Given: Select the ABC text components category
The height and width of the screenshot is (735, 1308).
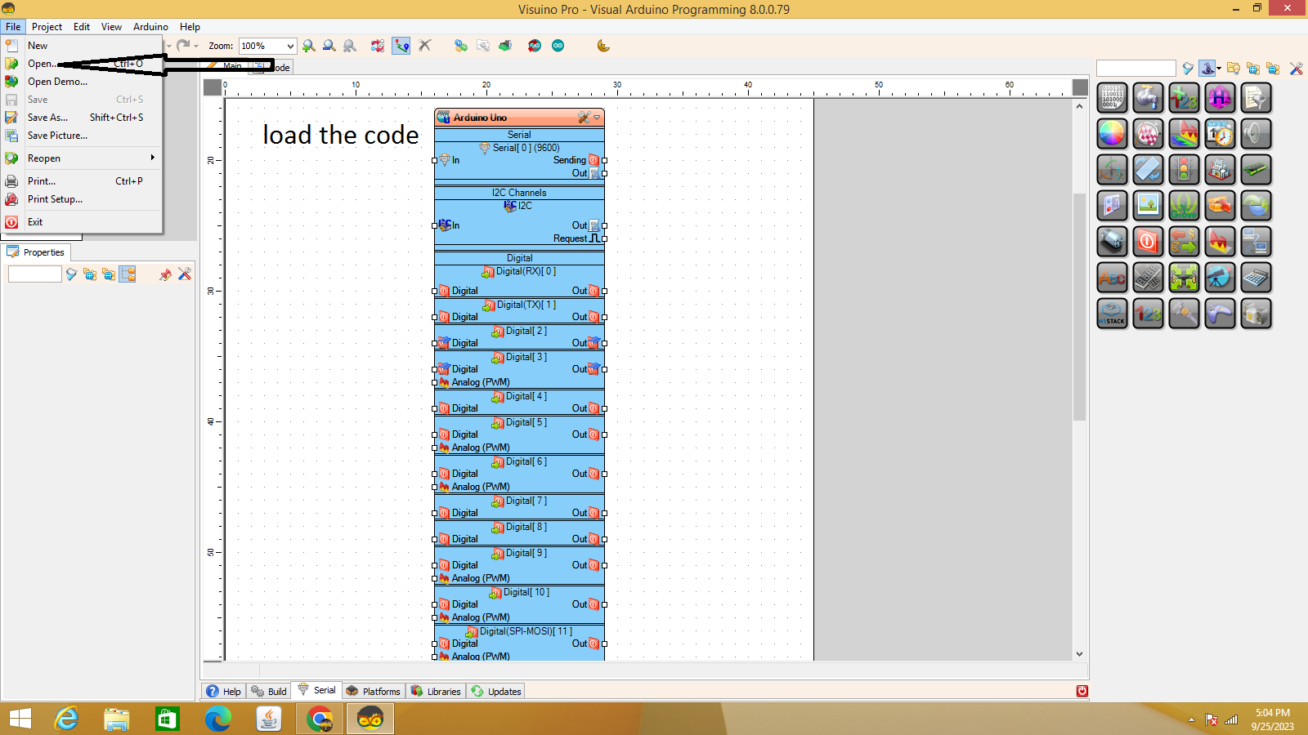Looking at the screenshot, I should (1112, 278).
